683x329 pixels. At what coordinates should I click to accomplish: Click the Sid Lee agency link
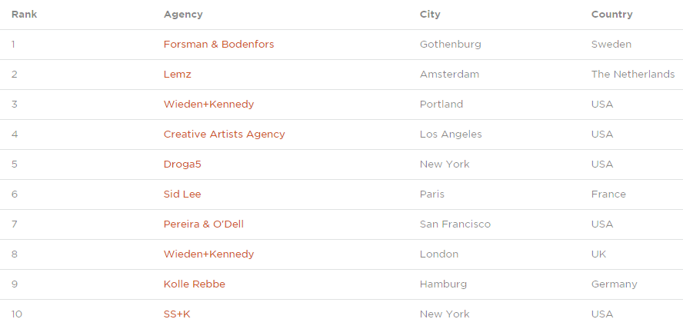182,194
